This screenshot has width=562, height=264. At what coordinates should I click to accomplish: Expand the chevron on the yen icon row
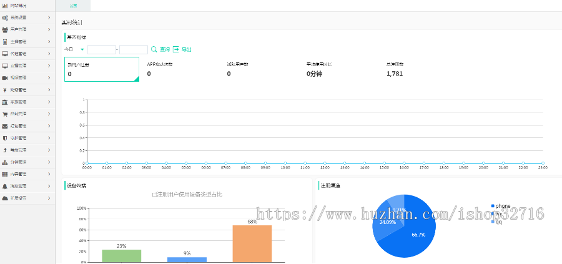coord(49,90)
